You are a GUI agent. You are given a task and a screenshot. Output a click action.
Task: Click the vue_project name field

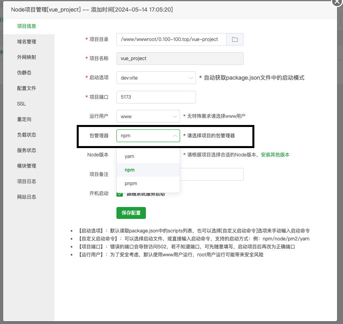(x=180, y=59)
